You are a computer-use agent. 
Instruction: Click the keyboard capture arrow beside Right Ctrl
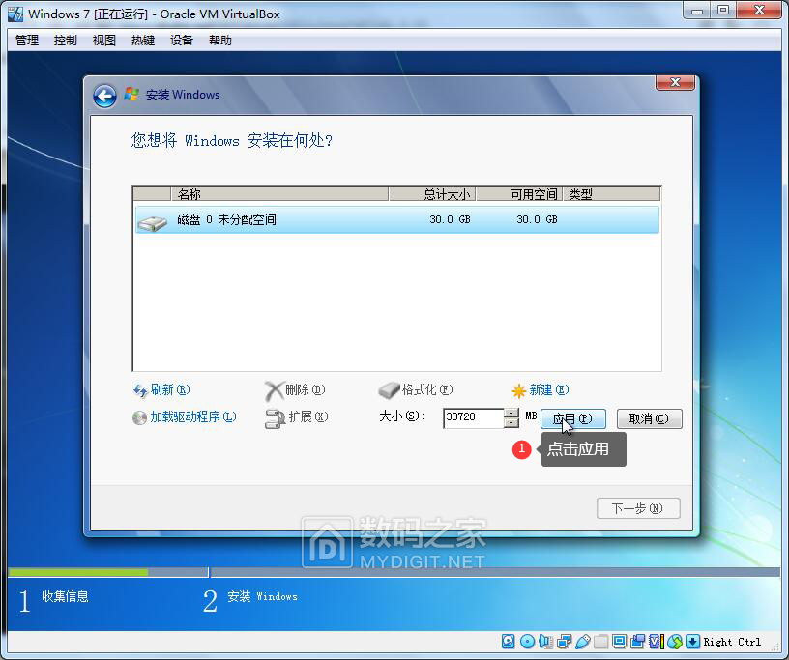(x=693, y=642)
